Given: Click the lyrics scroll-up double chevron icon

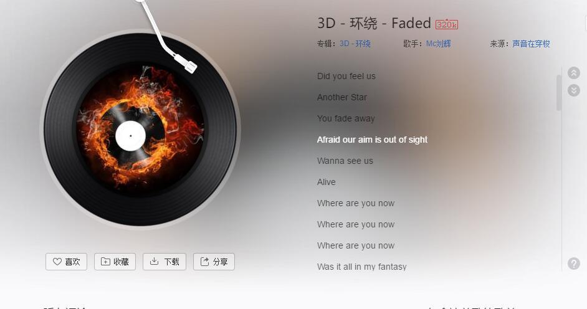Looking at the screenshot, I should click(x=573, y=72).
